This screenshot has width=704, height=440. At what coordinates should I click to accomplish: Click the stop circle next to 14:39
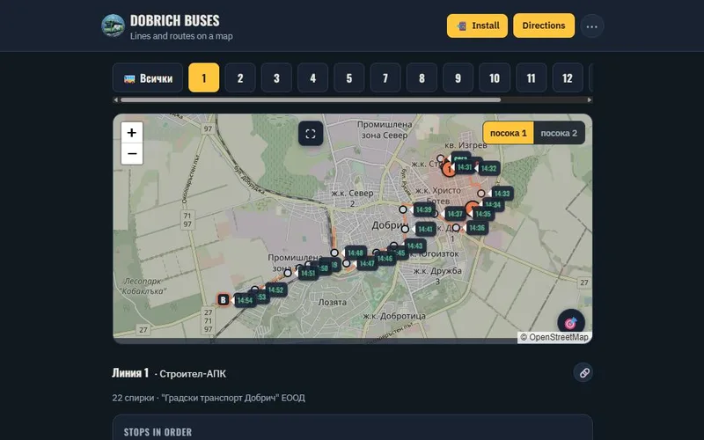[x=403, y=209]
